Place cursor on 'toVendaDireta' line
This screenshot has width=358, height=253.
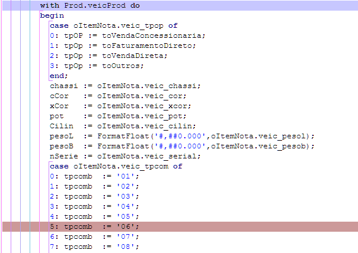coord(108,56)
